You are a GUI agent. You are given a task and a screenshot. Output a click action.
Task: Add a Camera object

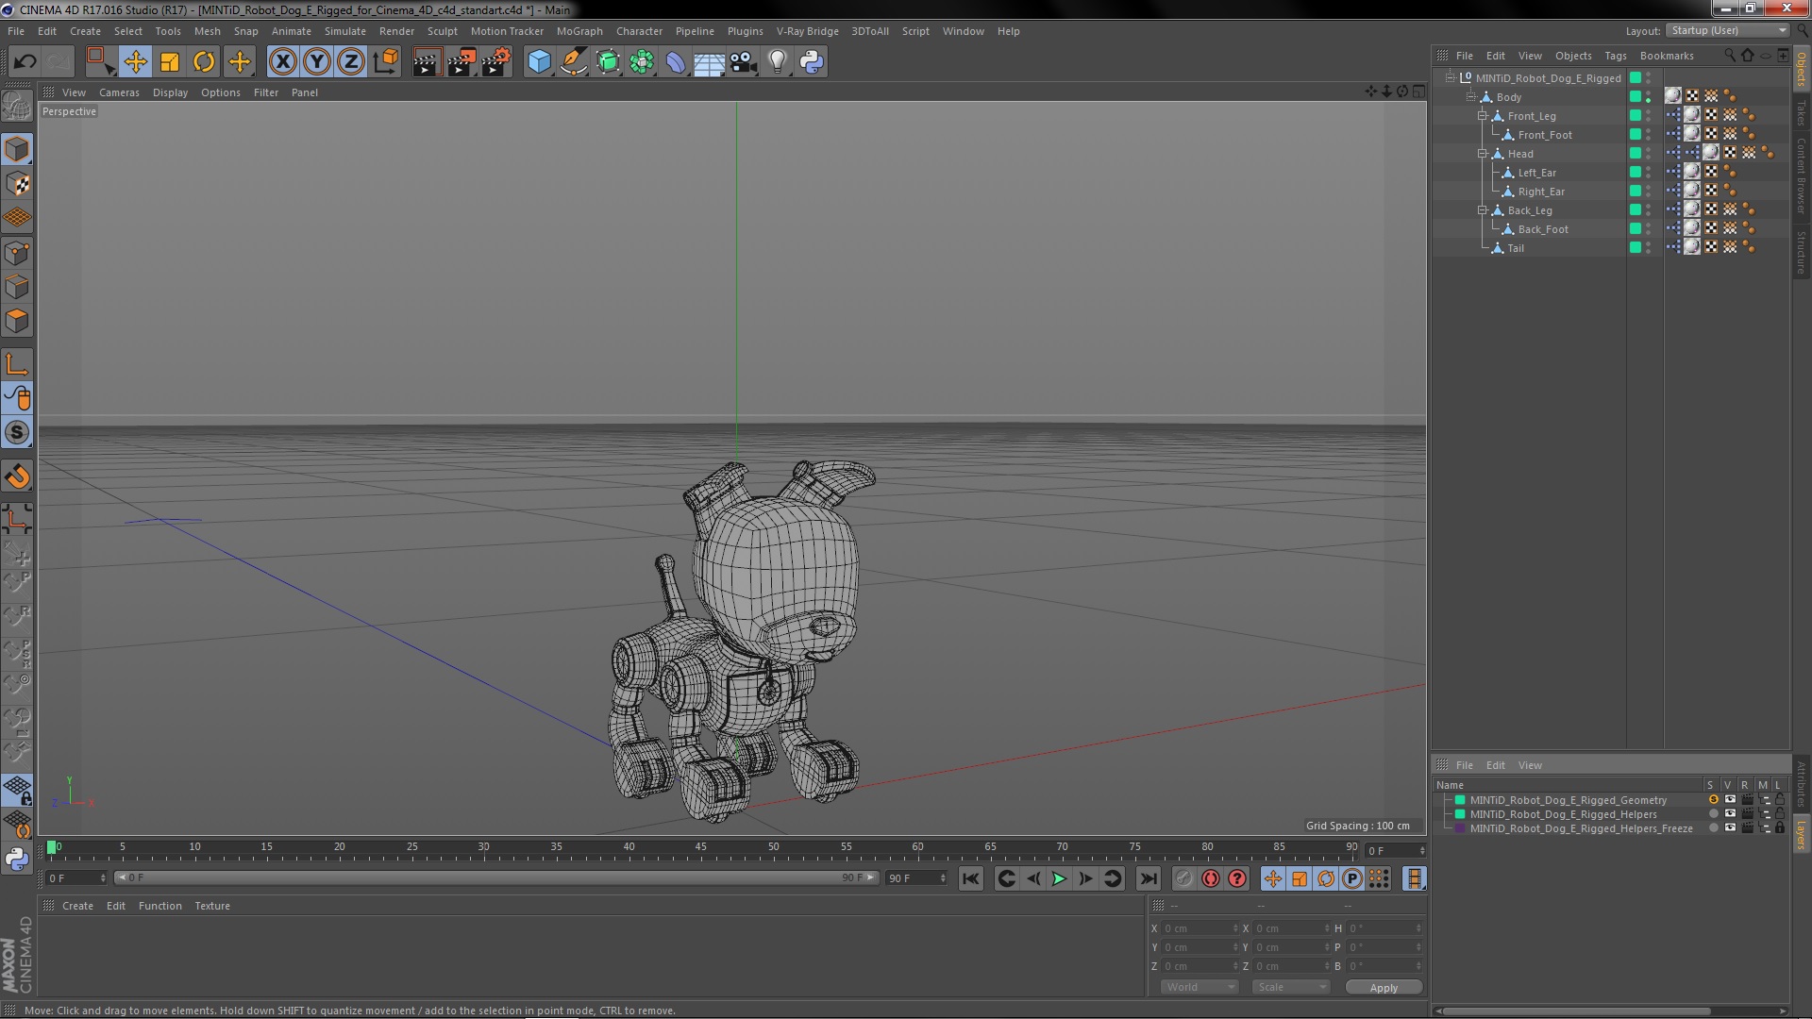pyautogui.click(x=744, y=62)
